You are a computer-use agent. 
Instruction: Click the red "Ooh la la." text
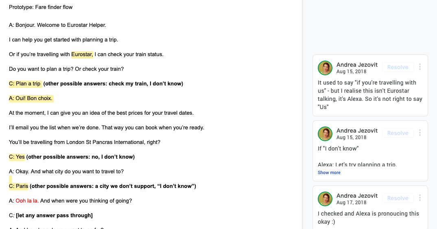27,201
